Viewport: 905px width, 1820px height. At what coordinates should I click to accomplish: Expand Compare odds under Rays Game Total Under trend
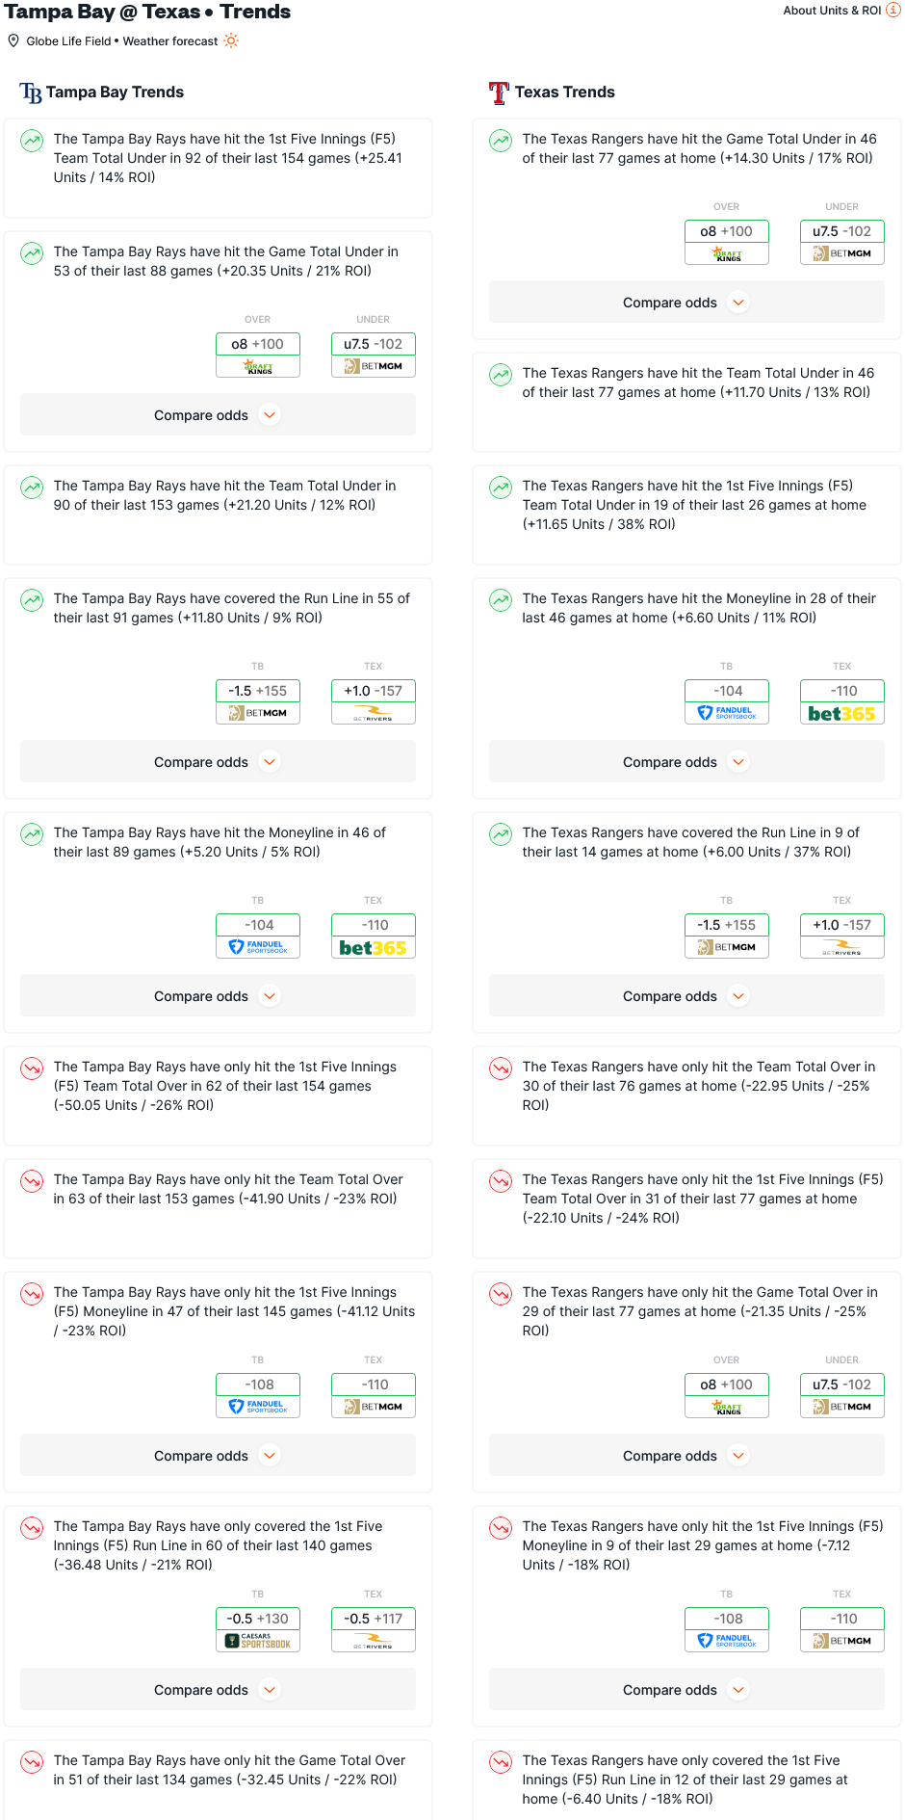pyautogui.click(x=218, y=415)
